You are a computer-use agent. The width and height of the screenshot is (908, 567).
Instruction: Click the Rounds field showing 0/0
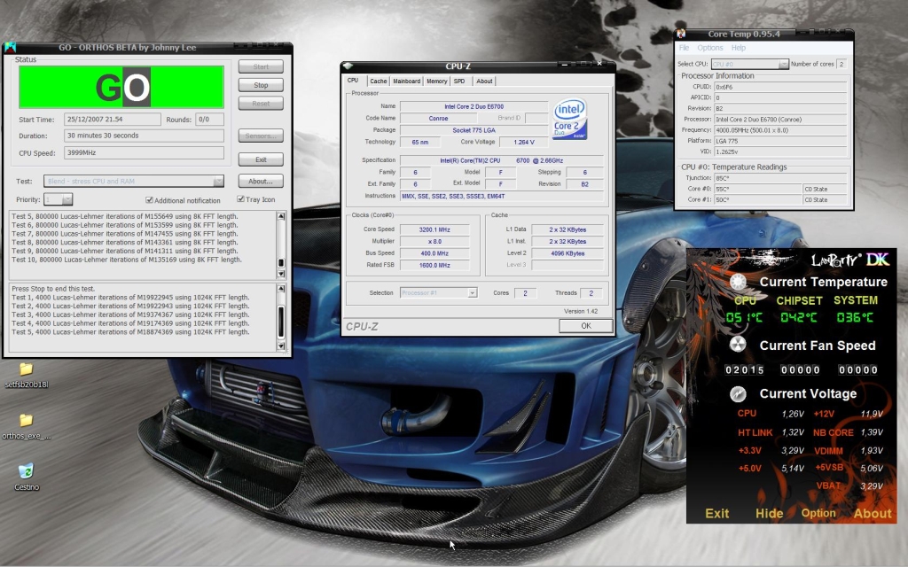(209, 120)
